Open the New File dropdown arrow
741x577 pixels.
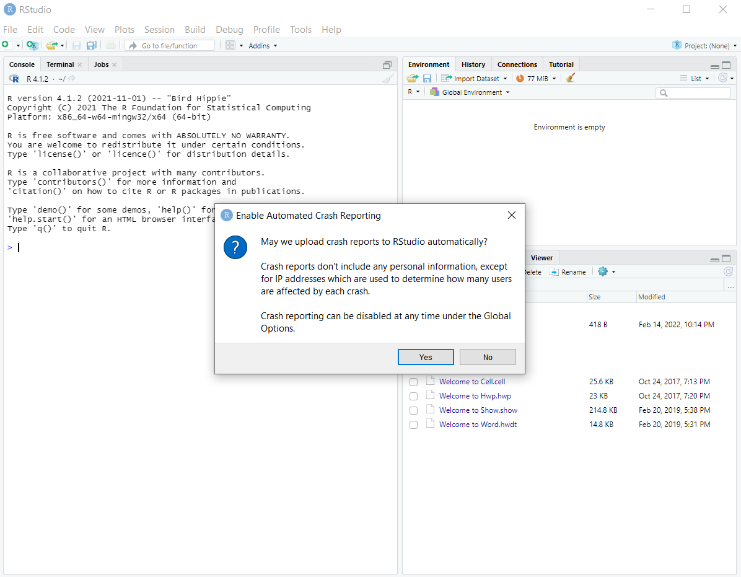[x=18, y=46]
